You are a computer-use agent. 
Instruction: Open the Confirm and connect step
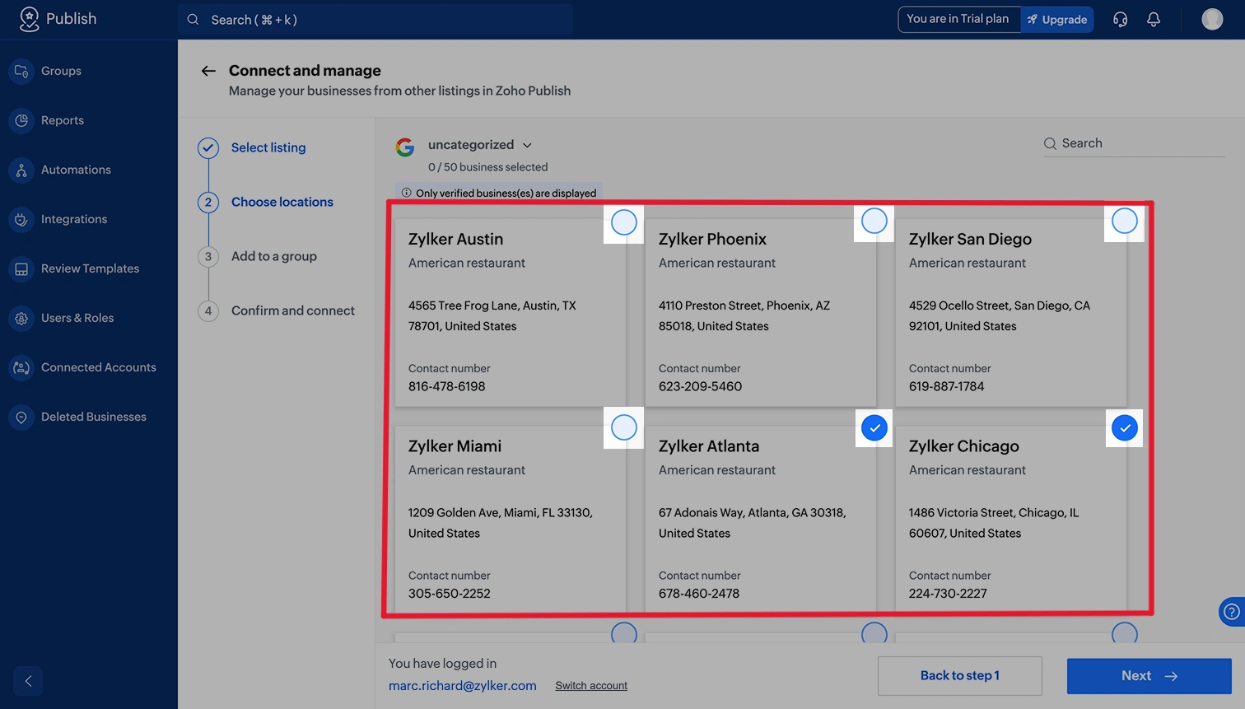coord(294,310)
